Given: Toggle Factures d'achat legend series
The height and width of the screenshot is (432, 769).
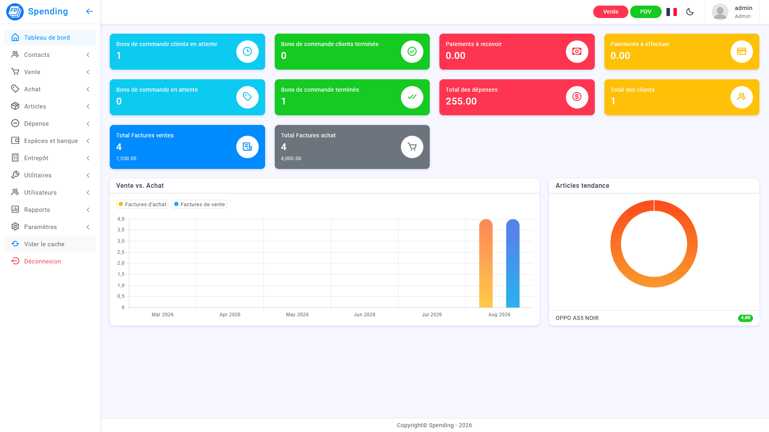Looking at the screenshot, I should pyautogui.click(x=142, y=204).
